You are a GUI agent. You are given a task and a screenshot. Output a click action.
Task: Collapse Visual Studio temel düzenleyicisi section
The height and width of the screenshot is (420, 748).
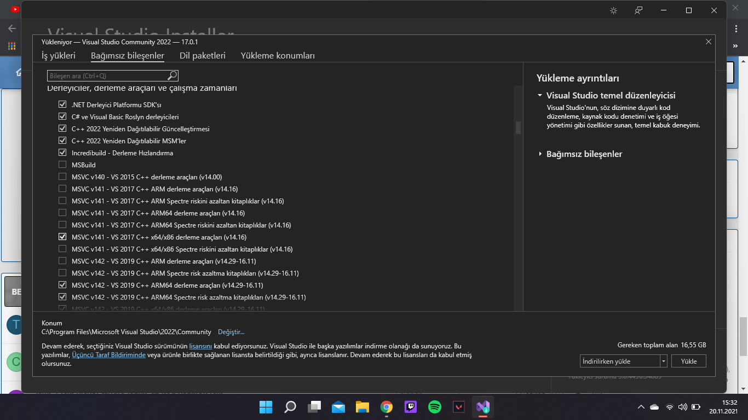540,95
